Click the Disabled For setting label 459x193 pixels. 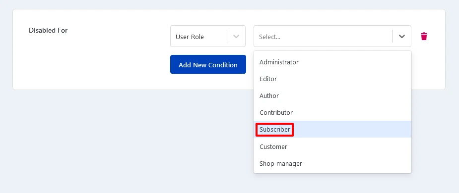tap(48, 30)
